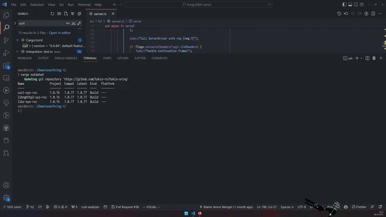
Task: Switch to the PROBLEMS panel tab
Action: [25, 58]
